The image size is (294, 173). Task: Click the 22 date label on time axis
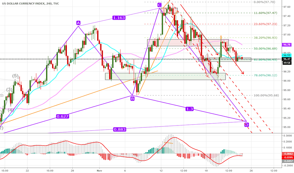coord(27,170)
